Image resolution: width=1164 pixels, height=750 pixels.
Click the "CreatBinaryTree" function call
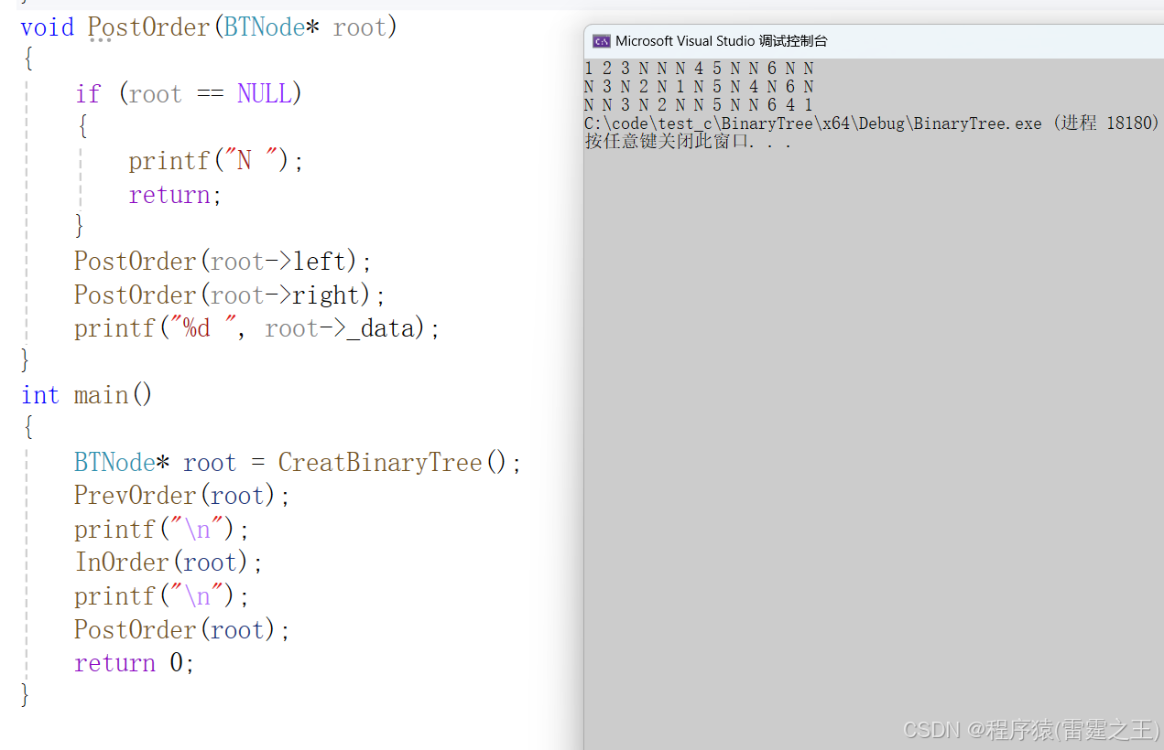coord(380,463)
